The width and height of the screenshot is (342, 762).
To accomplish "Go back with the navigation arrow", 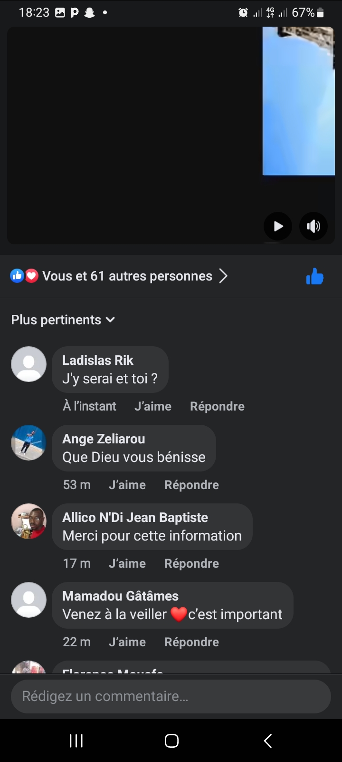I will point(268,741).
